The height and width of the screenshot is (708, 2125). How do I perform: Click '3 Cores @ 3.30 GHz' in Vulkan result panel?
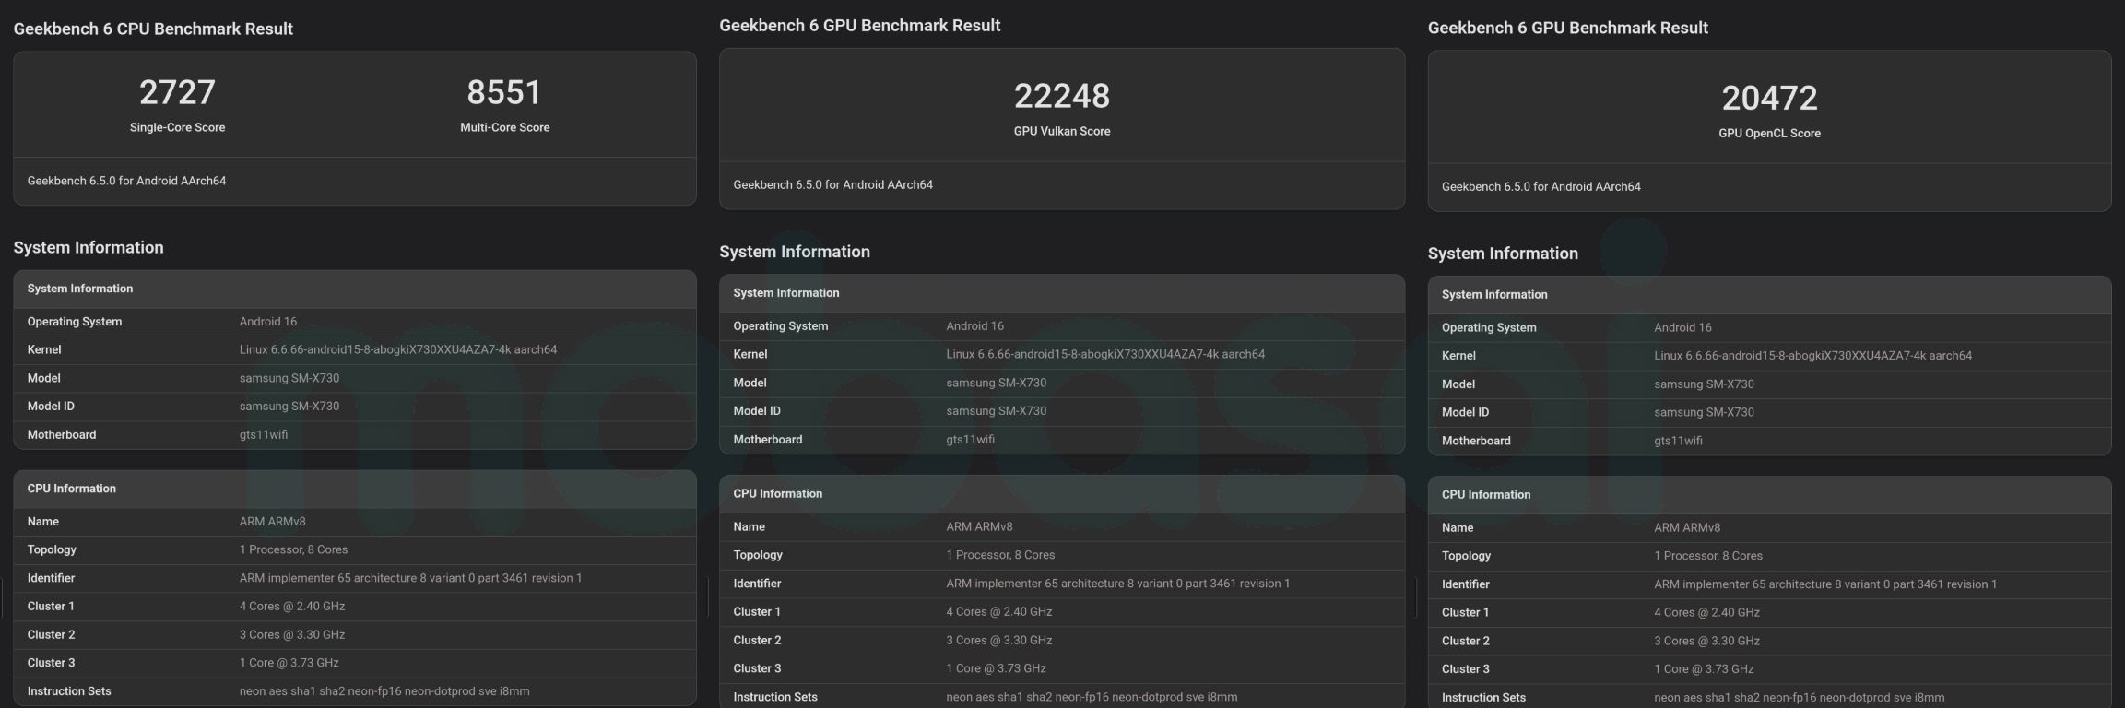point(998,640)
